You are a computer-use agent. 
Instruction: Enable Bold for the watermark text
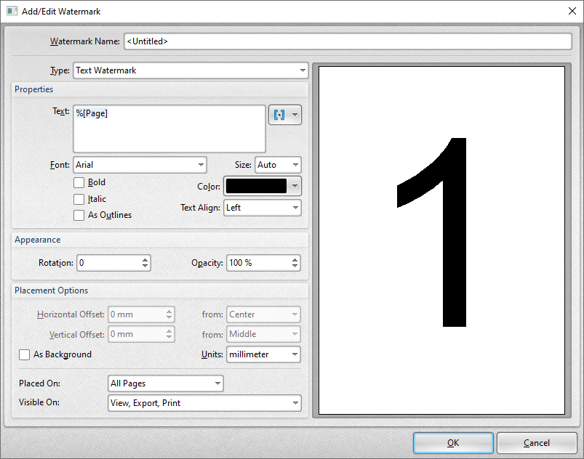[x=79, y=182]
